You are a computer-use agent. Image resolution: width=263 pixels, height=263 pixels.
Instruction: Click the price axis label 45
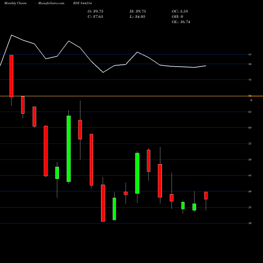coord(250,176)
